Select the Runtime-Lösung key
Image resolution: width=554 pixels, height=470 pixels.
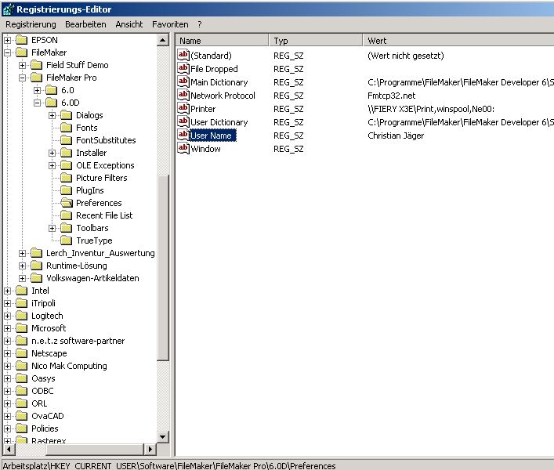pyautogui.click(x=77, y=266)
